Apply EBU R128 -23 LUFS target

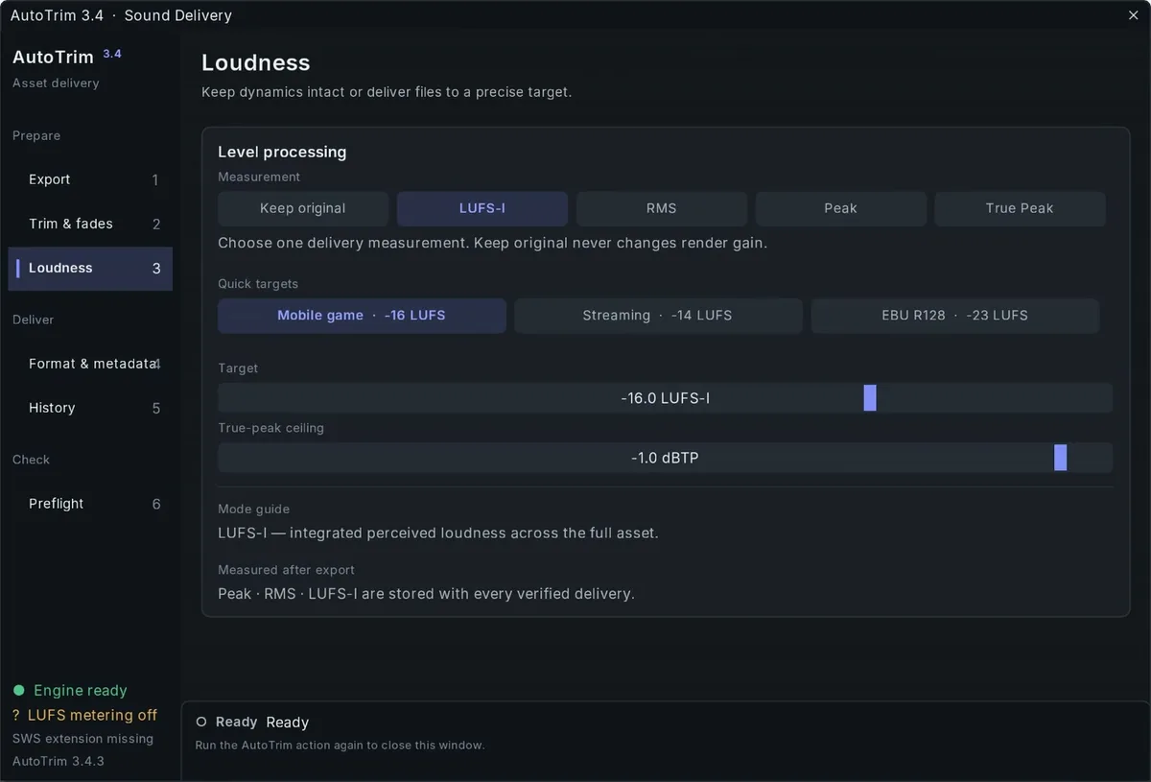(955, 316)
